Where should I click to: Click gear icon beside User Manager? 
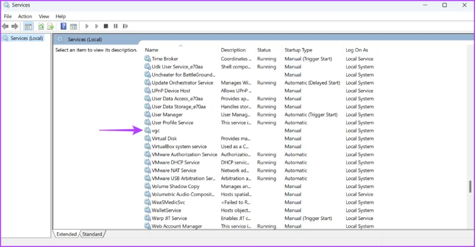tap(147, 114)
